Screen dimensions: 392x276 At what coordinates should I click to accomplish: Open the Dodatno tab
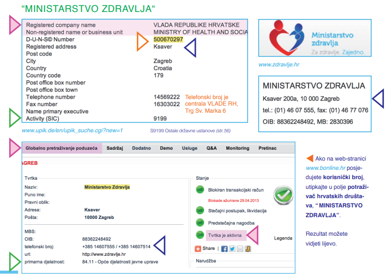tap(142, 148)
